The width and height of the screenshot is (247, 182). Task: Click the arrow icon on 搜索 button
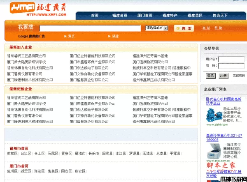178,28
